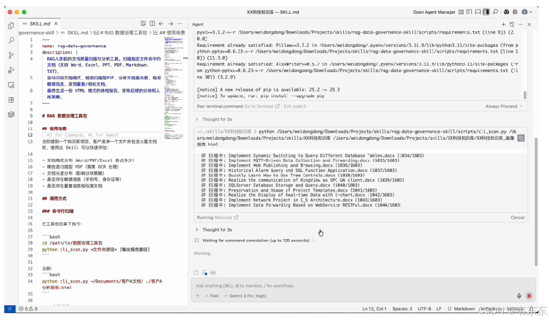Click the terminal indicator icon above chat input

(x=205, y=272)
